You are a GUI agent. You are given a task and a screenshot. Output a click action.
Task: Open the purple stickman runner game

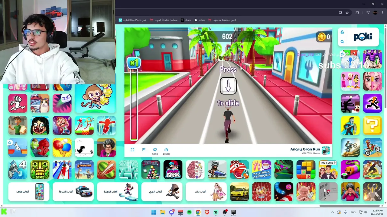[372, 103]
